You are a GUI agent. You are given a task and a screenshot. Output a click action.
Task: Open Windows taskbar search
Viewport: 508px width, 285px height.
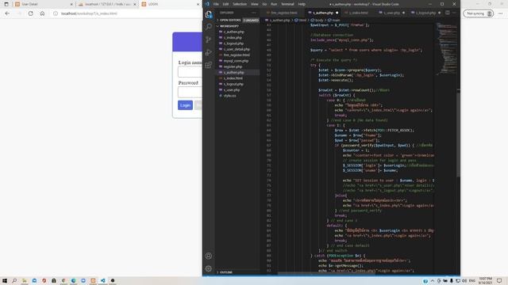[14, 280]
